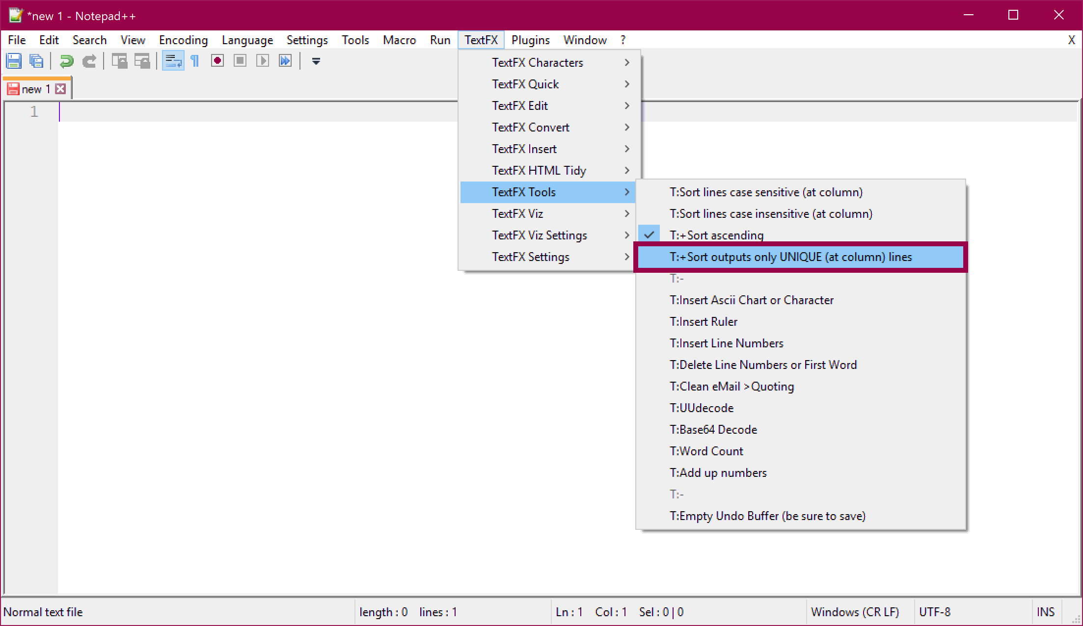The height and width of the screenshot is (626, 1083).
Task: Select T:Sort lines case sensitive at column
Action: [767, 192]
